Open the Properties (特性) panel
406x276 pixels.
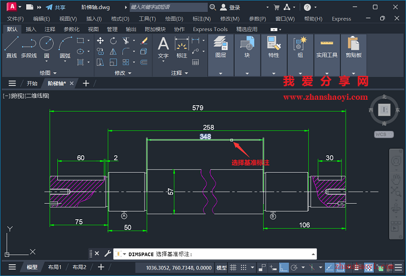pyautogui.click(x=274, y=55)
